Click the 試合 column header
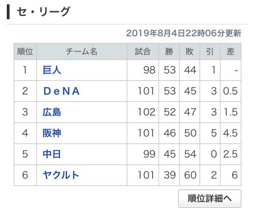 point(143,52)
